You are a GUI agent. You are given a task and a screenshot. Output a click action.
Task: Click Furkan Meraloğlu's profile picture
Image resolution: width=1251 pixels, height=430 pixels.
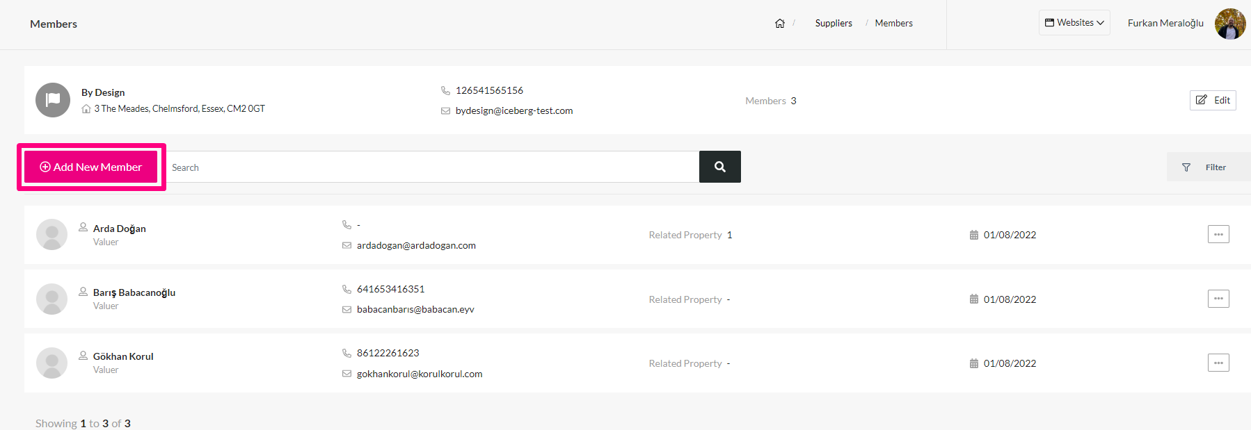1230,24
